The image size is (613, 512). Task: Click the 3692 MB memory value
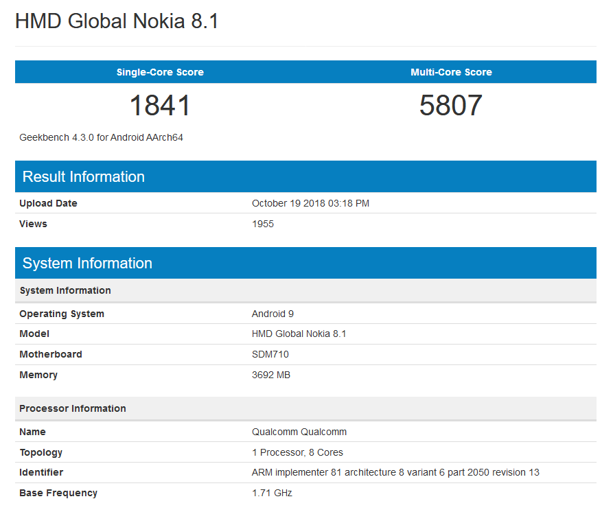tap(271, 375)
